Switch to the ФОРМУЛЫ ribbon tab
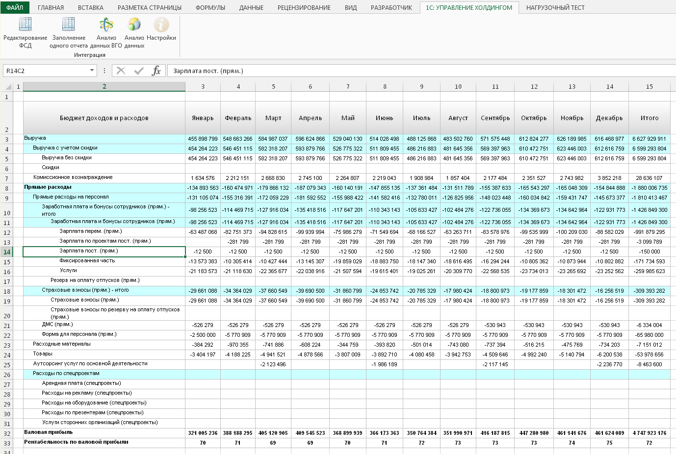676x454 pixels. coord(210,7)
